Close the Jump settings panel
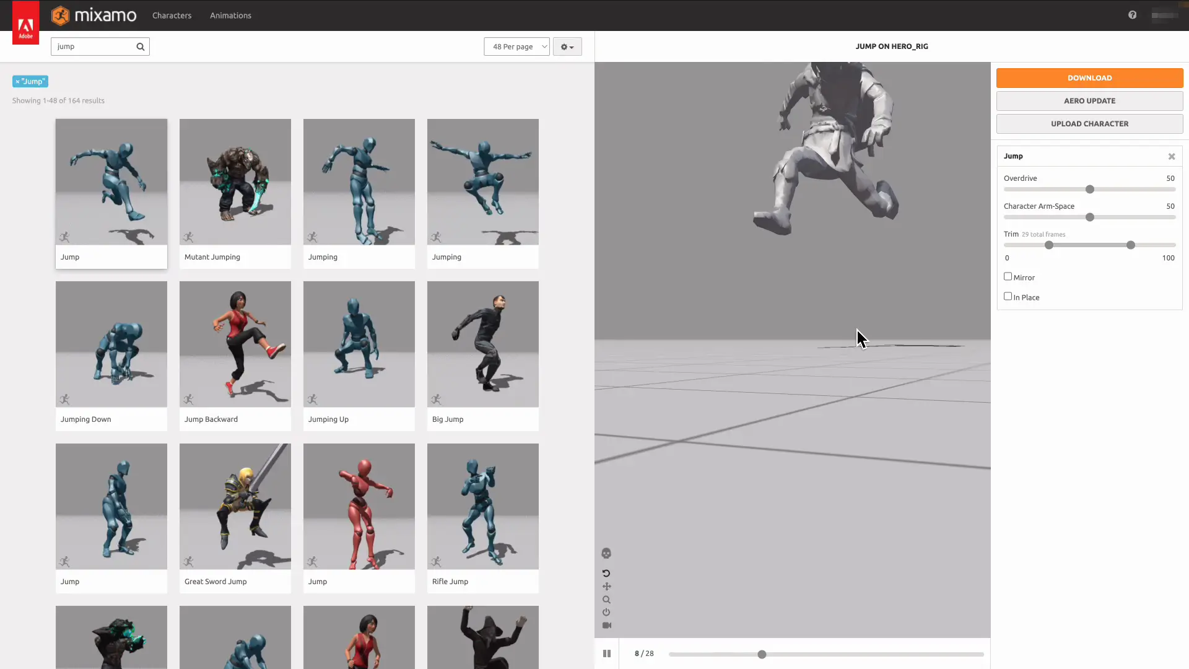Image resolution: width=1189 pixels, height=669 pixels. pyautogui.click(x=1172, y=157)
